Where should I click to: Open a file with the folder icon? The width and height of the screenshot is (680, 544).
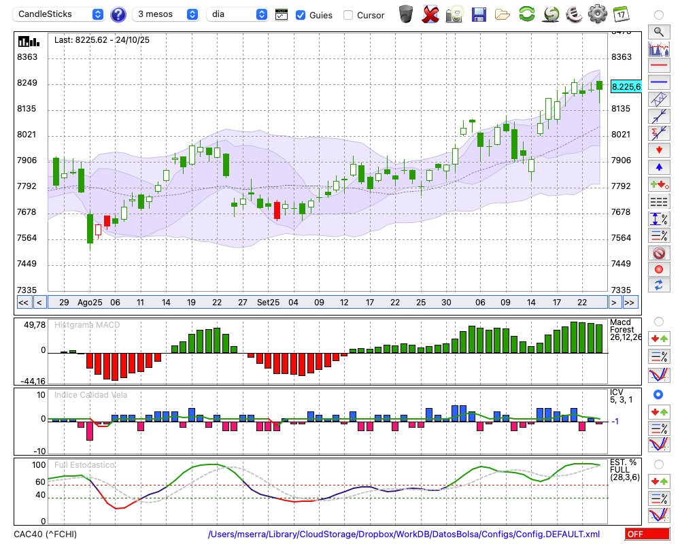pyautogui.click(x=503, y=14)
